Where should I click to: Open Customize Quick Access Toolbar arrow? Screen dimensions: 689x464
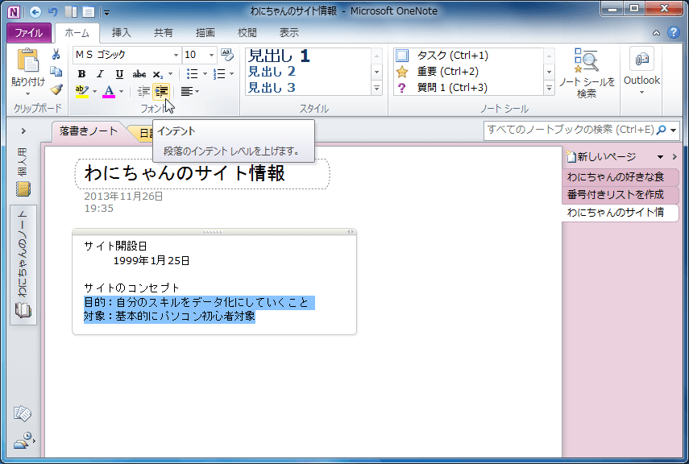coord(107,13)
